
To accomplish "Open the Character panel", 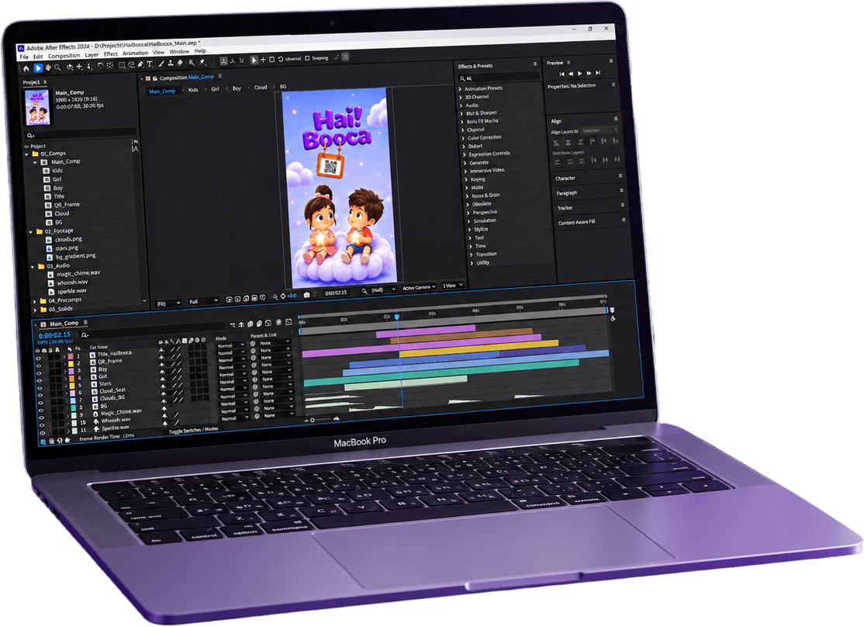I will 565,178.
